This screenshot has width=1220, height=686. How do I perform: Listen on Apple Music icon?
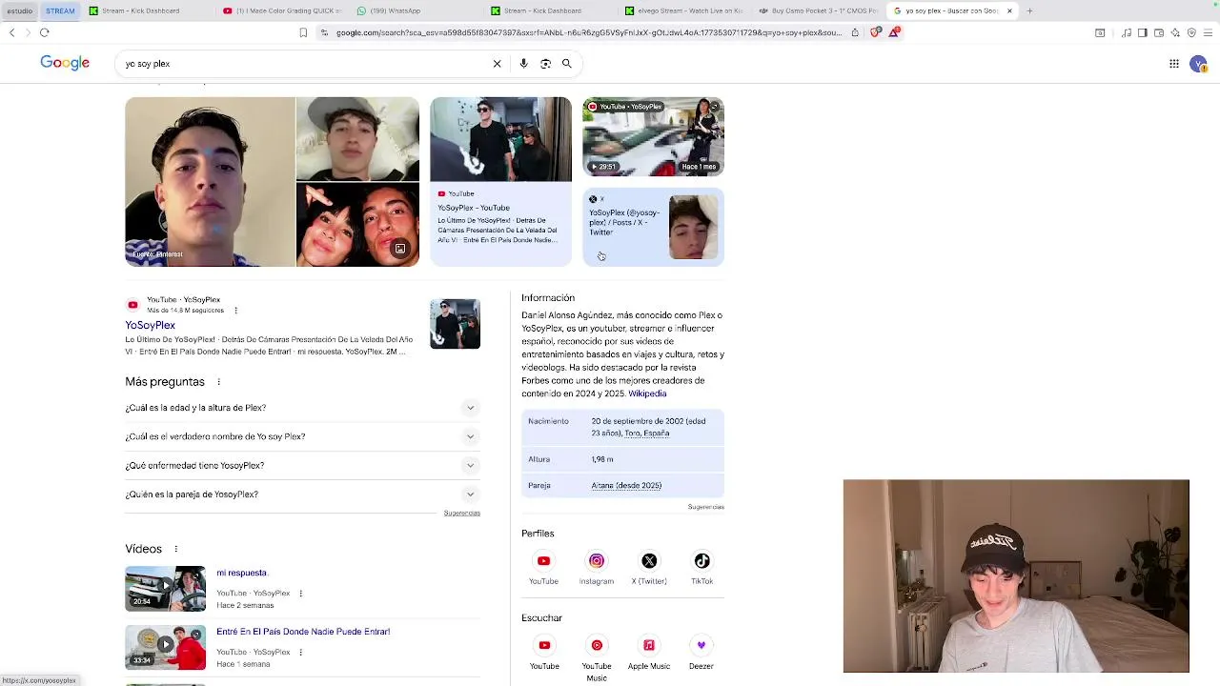[x=649, y=645]
